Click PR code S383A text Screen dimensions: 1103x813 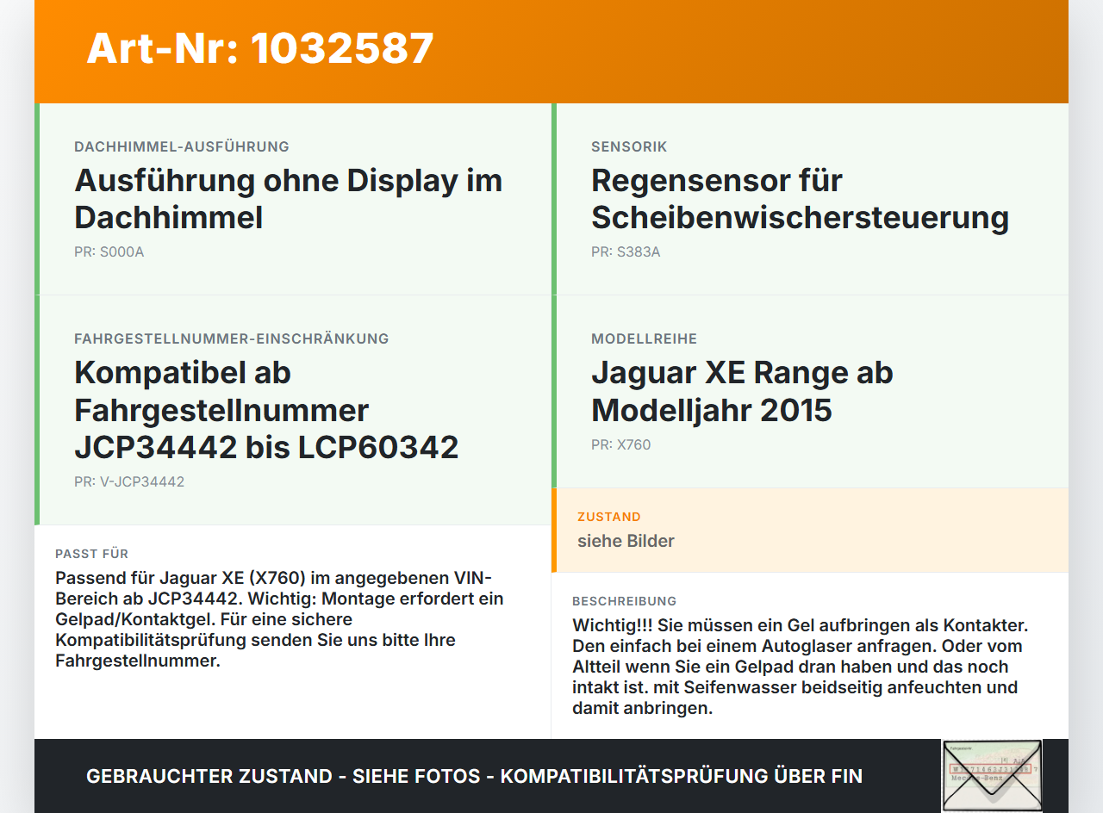tap(626, 252)
